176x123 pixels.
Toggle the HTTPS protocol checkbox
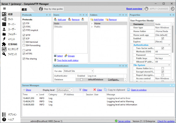click(x=24, y=54)
